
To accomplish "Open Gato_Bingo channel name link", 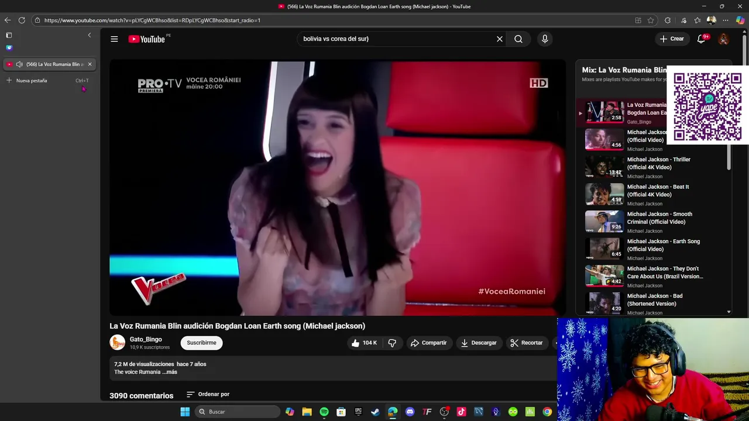I will pos(146,339).
